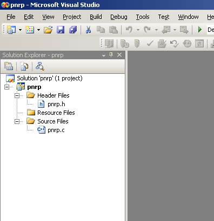This screenshot has width=214, height=221.
Task: Select the Header Files folder
Action: [54, 95]
